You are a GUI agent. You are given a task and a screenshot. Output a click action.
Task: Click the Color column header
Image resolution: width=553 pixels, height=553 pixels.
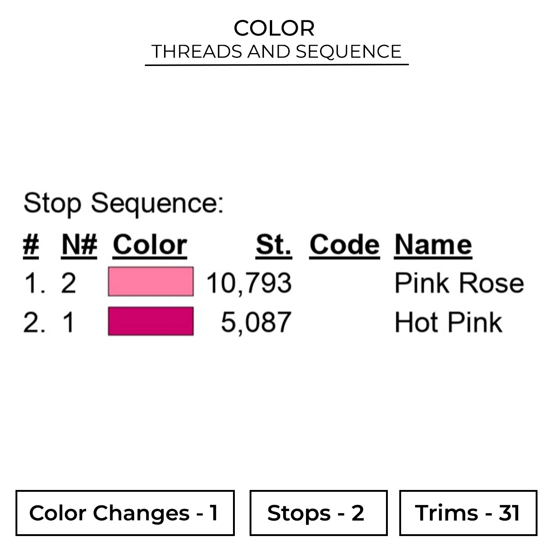click(150, 245)
